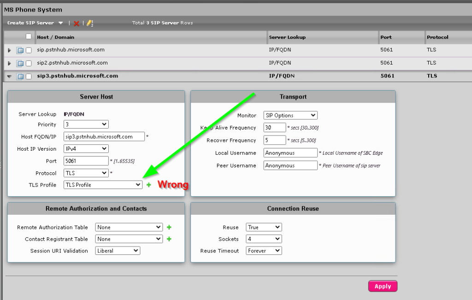Viewport: 472px width, 300px height.
Task: Click the Host / Domain column header
Action: pos(55,37)
